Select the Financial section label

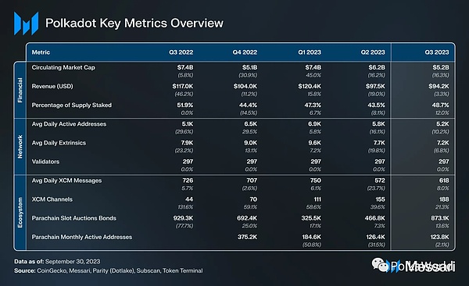pos(20,90)
